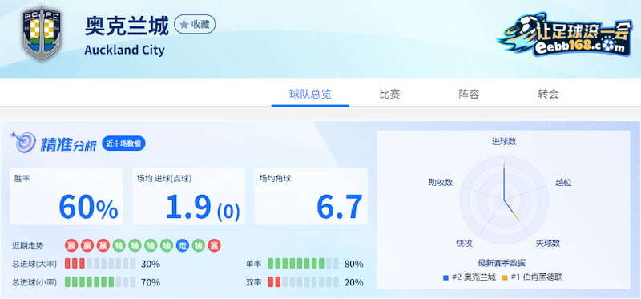Click the orange legend square for 伯肯黑德联
This screenshot has width=641, height=299.
[505, 277]
